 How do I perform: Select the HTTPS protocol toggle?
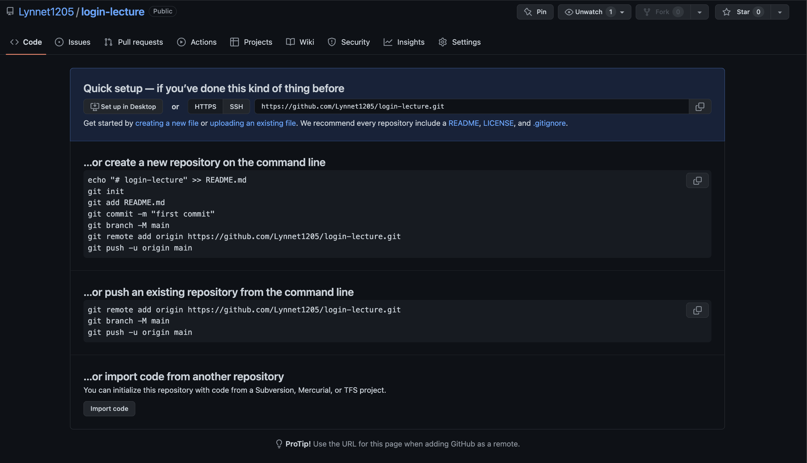tap(205, 107)
